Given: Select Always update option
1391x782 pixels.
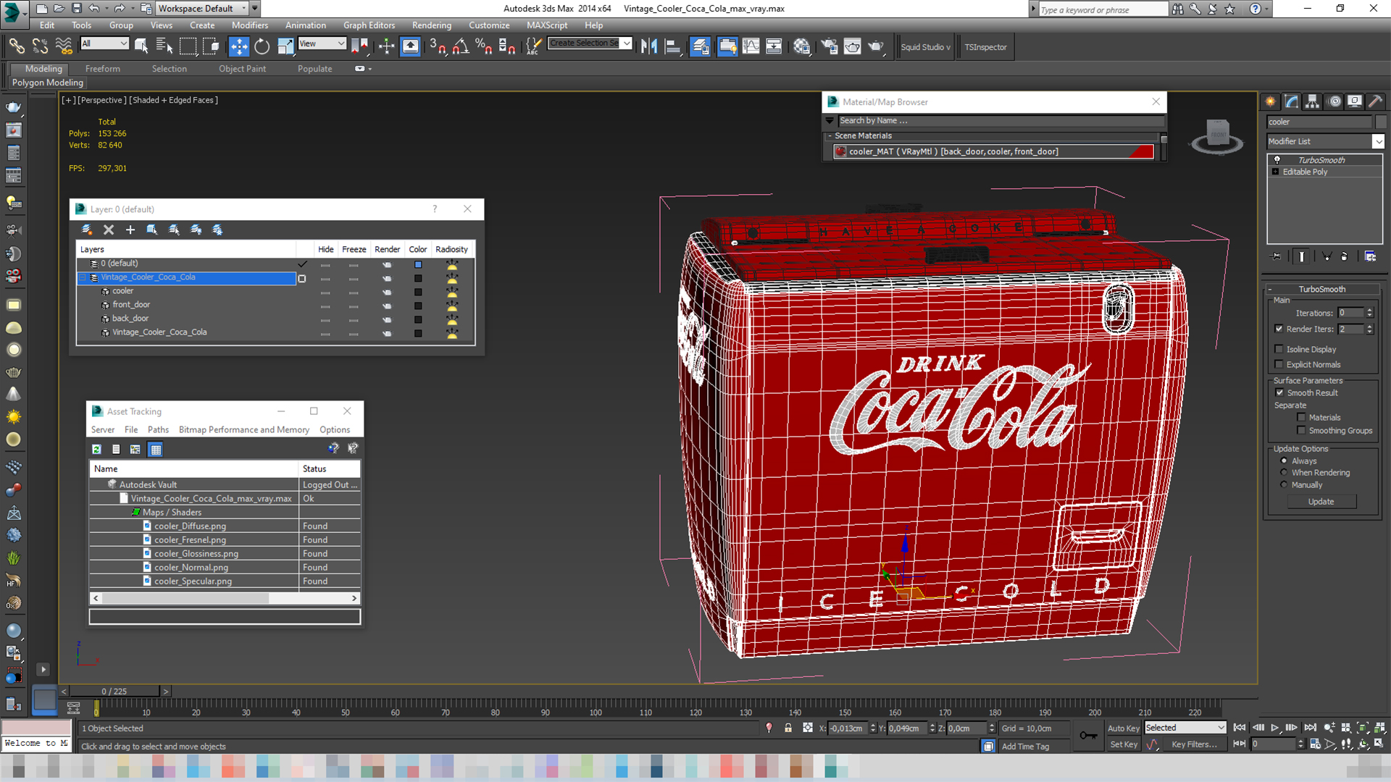Looking at the screenshot, I should [1284, 461].
